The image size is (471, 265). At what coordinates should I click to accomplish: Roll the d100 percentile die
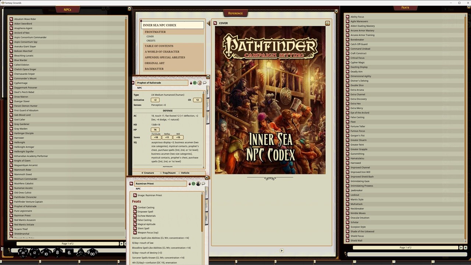[x=92, y=253]
